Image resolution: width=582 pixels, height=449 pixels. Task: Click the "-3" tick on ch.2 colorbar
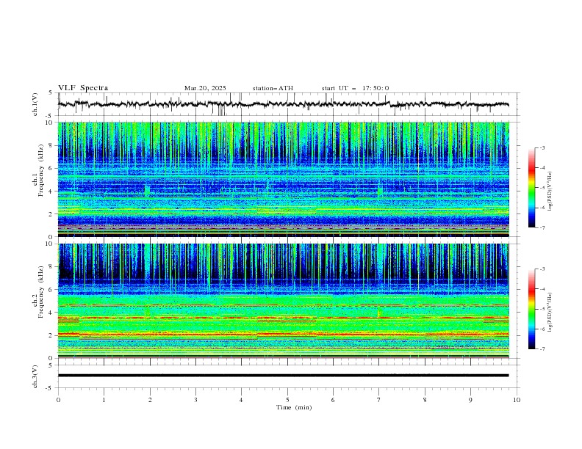pyautogui.click(x=542, y=269)
